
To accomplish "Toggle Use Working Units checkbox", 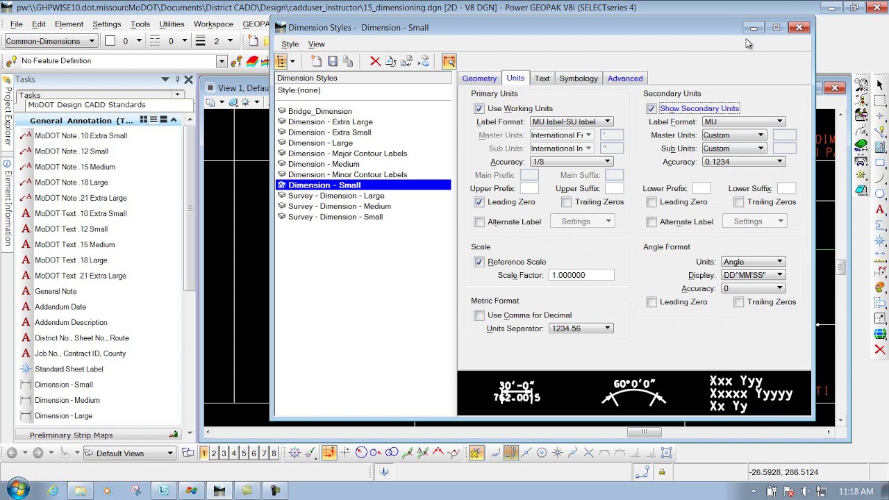I will [479, 108].
